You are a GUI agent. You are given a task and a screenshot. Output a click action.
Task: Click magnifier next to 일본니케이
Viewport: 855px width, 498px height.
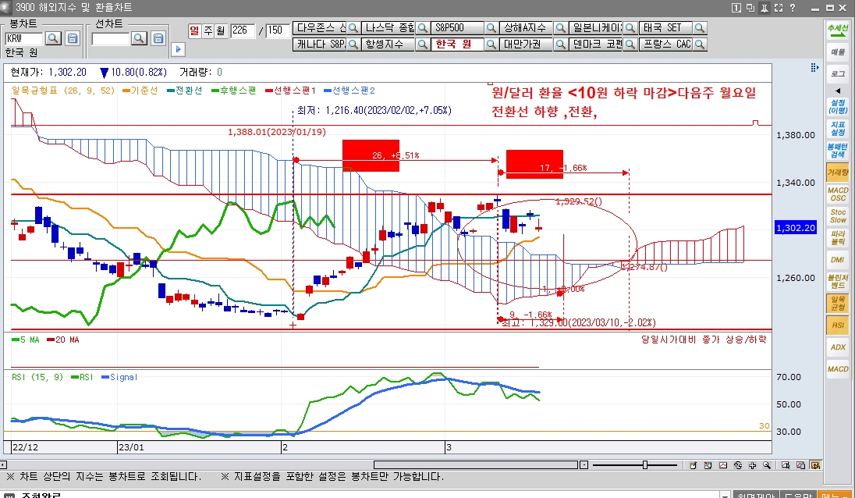click(x=630, y=28)
